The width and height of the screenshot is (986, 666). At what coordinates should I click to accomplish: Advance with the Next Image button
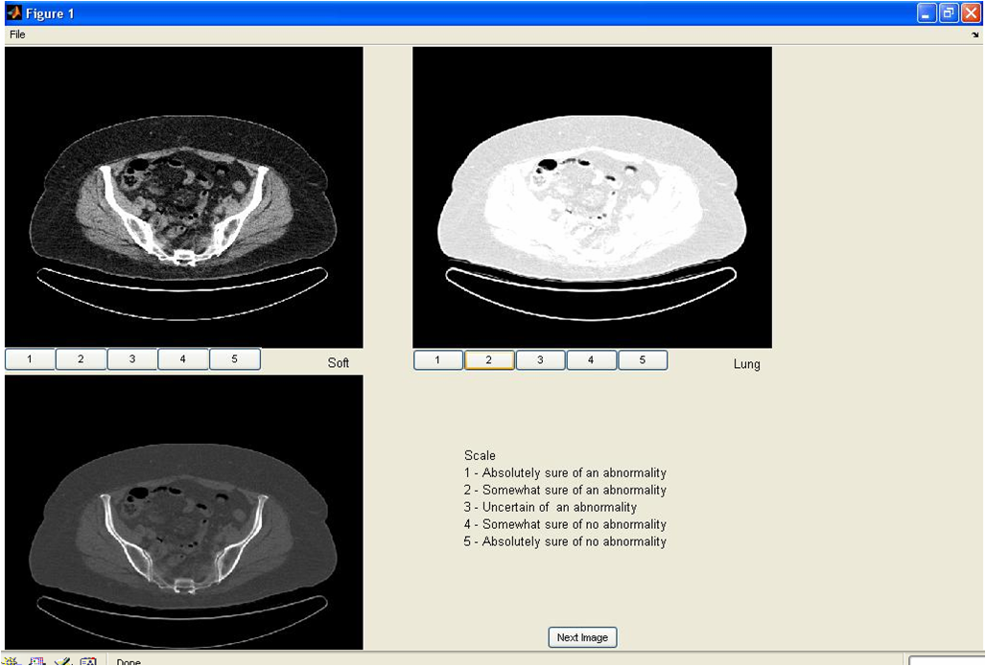(582, 637)
